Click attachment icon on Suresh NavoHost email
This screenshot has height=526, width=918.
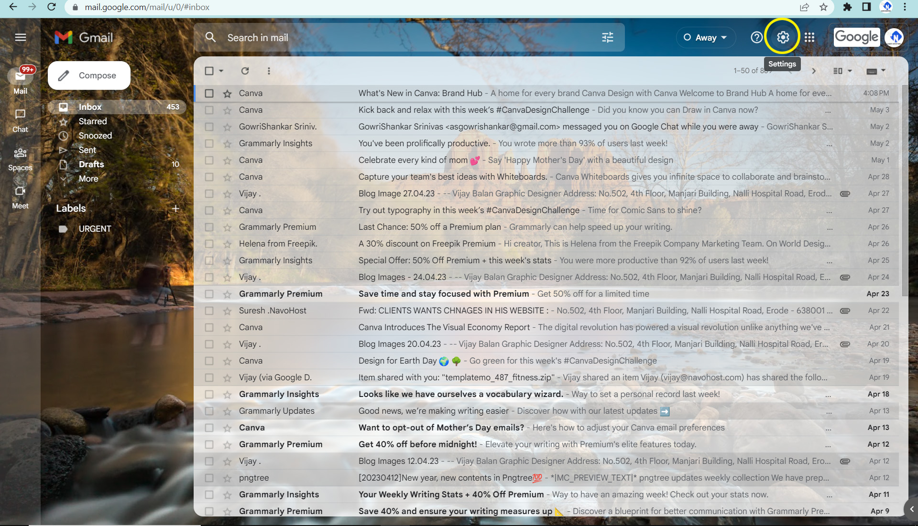pos(845,311)
